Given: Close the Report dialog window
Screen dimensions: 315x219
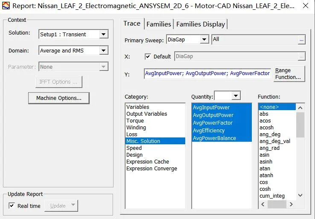Looking at the screenshot, I should 306,6.
